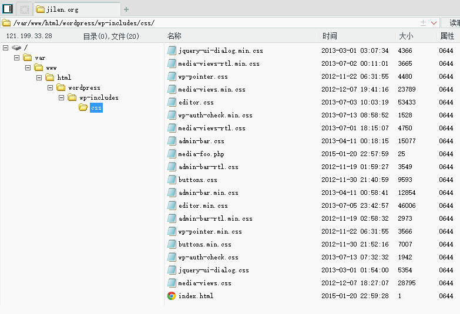The image size is (460, 314).
Task: Click the file icon of admin-bar-rtl.css
Action: click(x=172, y=167)
